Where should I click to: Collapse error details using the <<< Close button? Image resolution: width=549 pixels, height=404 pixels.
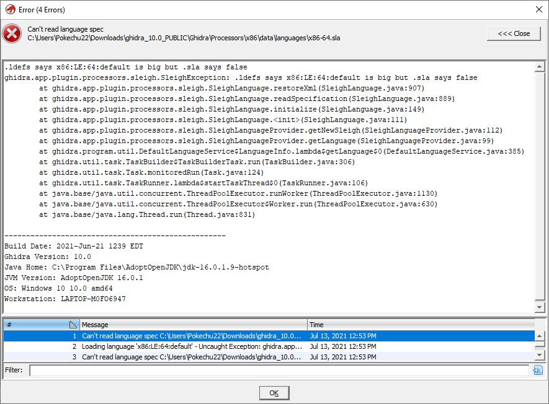pos(514,34)
